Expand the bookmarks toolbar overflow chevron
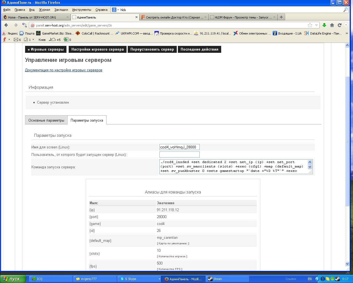This screenshot has width=353, height=283. (x=347, y=33)
